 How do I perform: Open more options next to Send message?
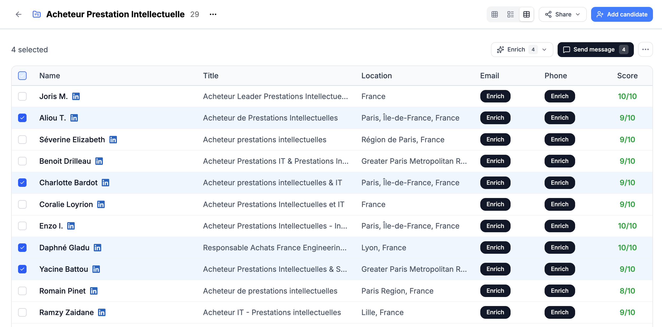pos(646,49)
